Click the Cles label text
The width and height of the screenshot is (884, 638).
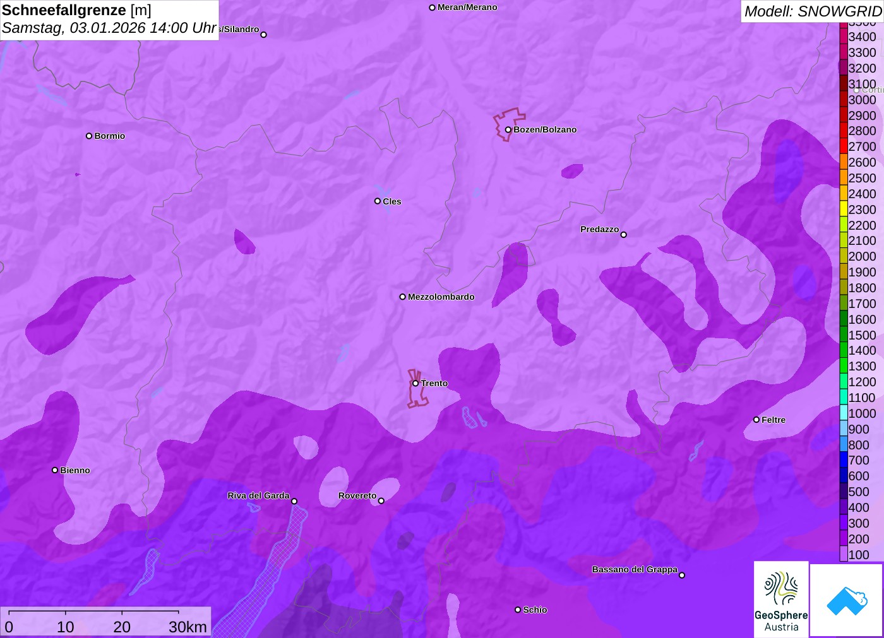pos(392,201)
